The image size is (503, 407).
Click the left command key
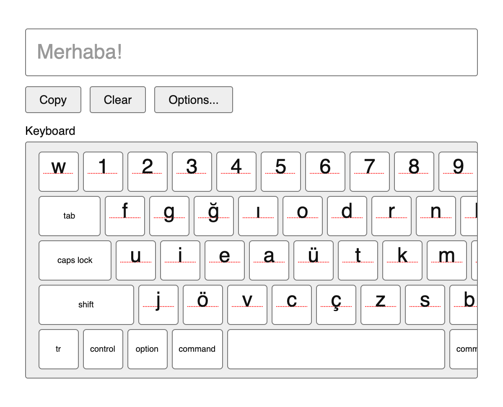pos(197,349)
